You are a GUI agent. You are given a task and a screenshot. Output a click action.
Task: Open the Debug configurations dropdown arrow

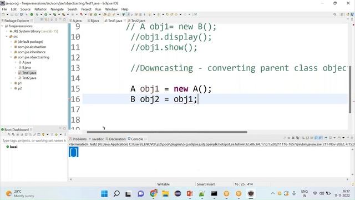(41, 14)
